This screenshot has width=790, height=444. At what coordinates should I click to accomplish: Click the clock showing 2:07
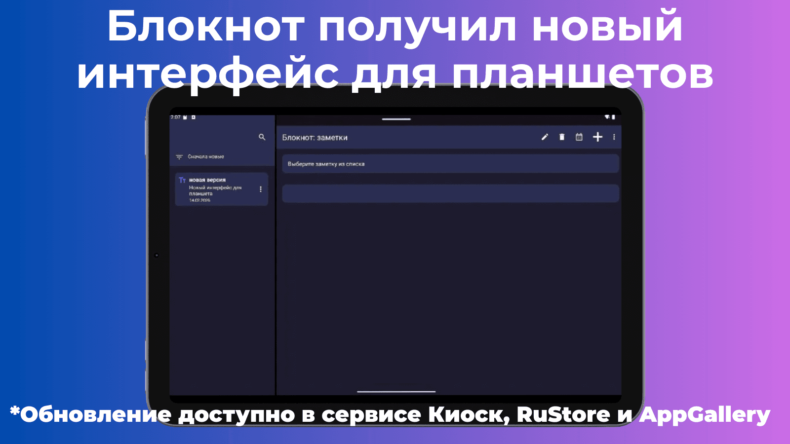(x=175, y=117)
